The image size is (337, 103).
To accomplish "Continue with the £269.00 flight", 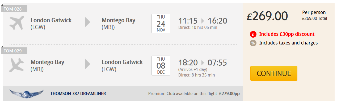I will (x=274, y=73).
